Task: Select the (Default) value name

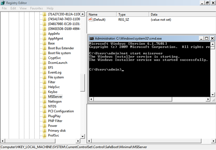Action: (99, 20)
